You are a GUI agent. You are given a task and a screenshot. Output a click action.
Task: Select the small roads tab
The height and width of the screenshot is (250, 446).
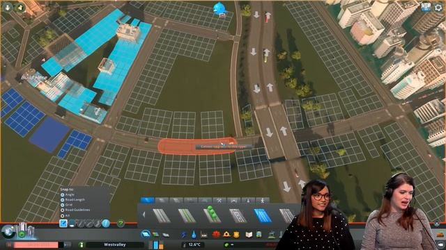click(x=147, y=201)
